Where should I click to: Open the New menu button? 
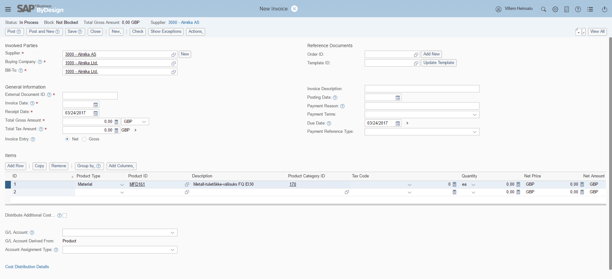[x=116, y=32]
